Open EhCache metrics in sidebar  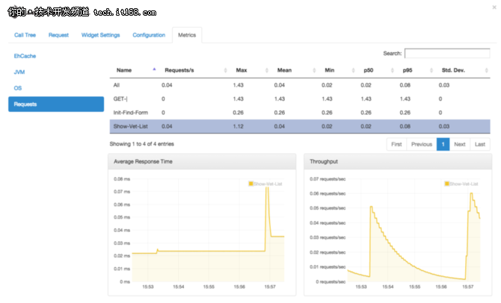pyautogui.click(x=25, y=56)
